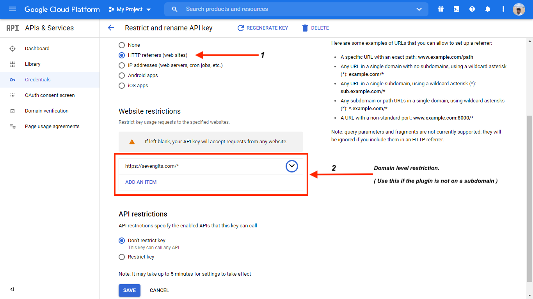This screenshot has width=533, height=299.
Task: Open notifications bell
Action: click(x=487, y=9)
